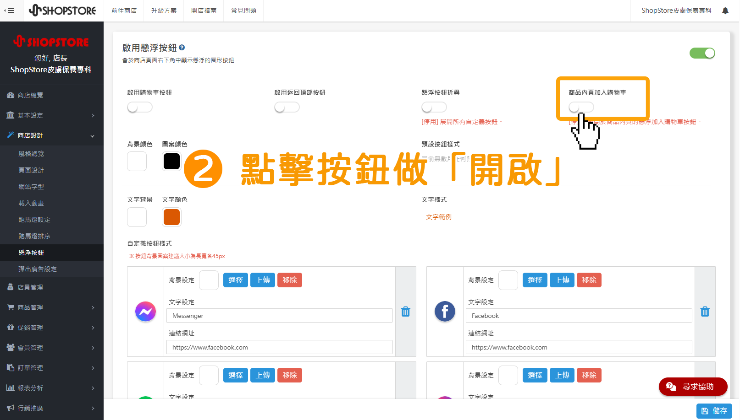Expand the 商品管理 submenu

coord(93,307)
